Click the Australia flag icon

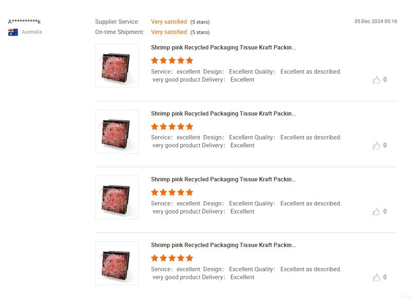coord(13,32)
